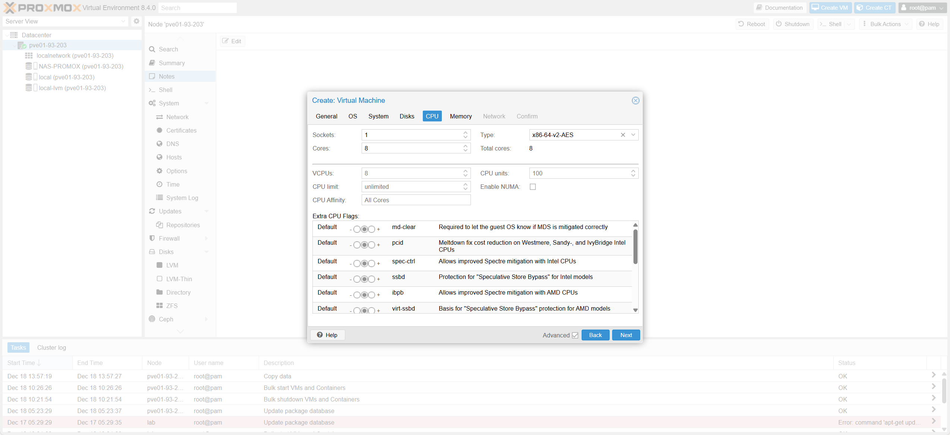
Task: Click the Edit pencil icon in Notes
Action: point(225,41)
